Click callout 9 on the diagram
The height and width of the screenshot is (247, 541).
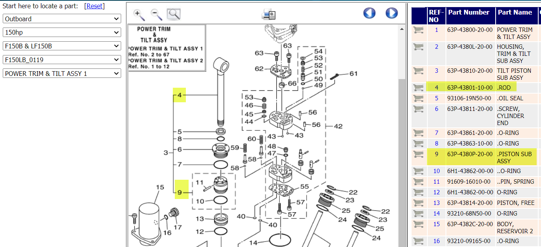pos(180,193)
